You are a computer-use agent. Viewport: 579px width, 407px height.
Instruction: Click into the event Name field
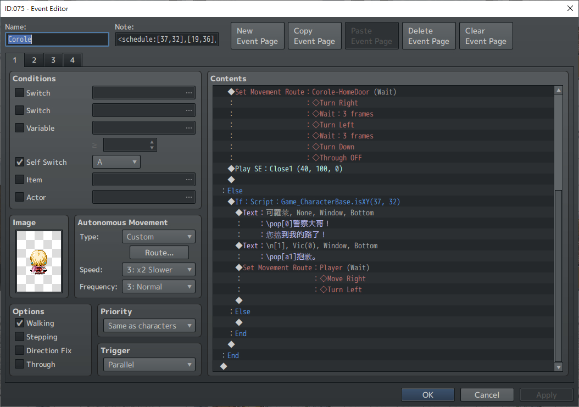click(57, 39)
